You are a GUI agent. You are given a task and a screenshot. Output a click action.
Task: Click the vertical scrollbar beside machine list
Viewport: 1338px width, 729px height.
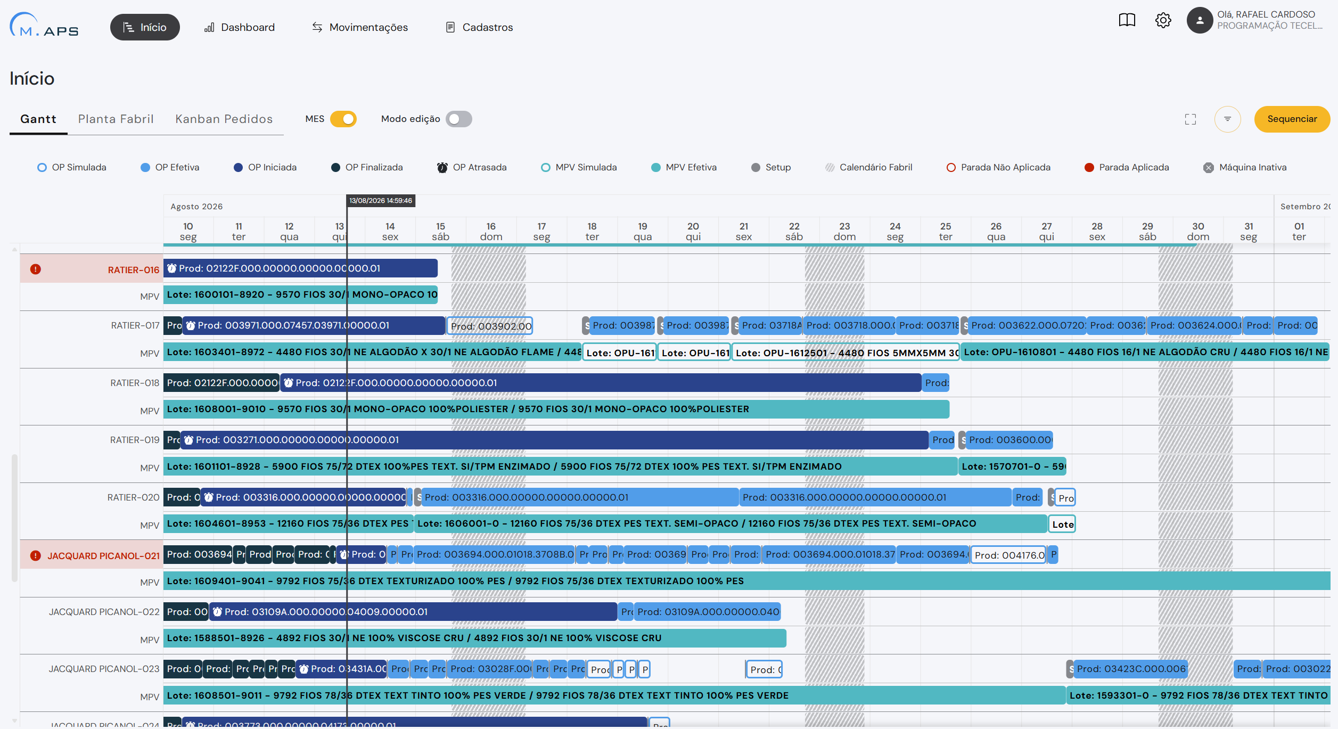(x=14, y=518)
